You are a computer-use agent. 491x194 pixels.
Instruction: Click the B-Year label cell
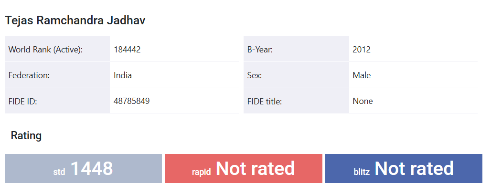click(x=260, y=49)
